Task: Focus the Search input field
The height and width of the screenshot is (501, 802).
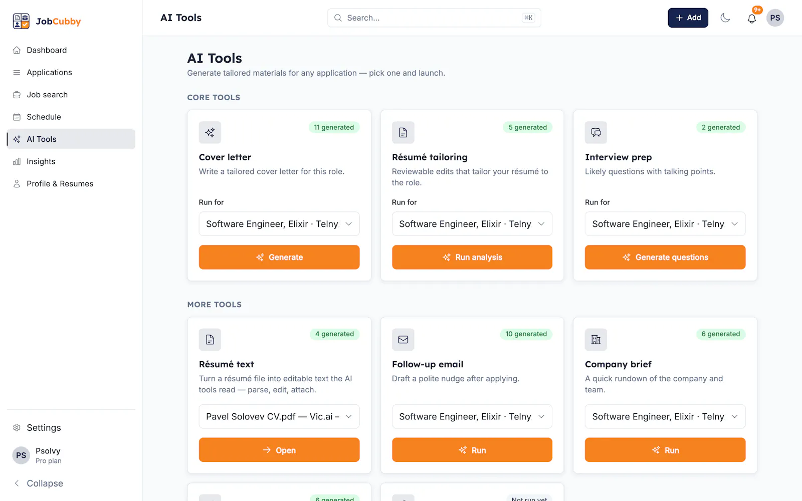Action: 434,18
